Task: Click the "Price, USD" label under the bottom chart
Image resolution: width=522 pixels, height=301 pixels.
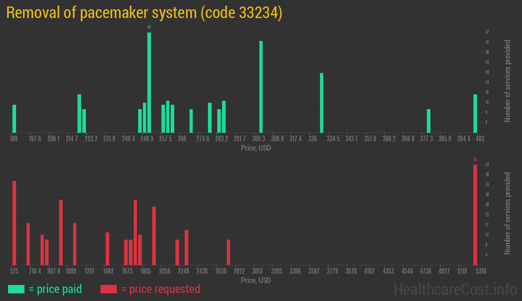Action: click(x=255, y=280)
